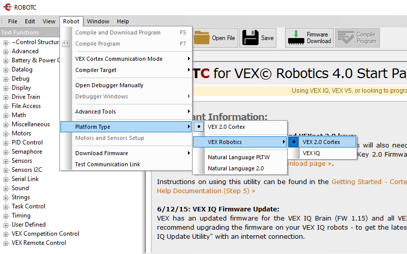The image size is (407, 254).
Task: Open the Compiler Target submenu
Action: (126, 70)
